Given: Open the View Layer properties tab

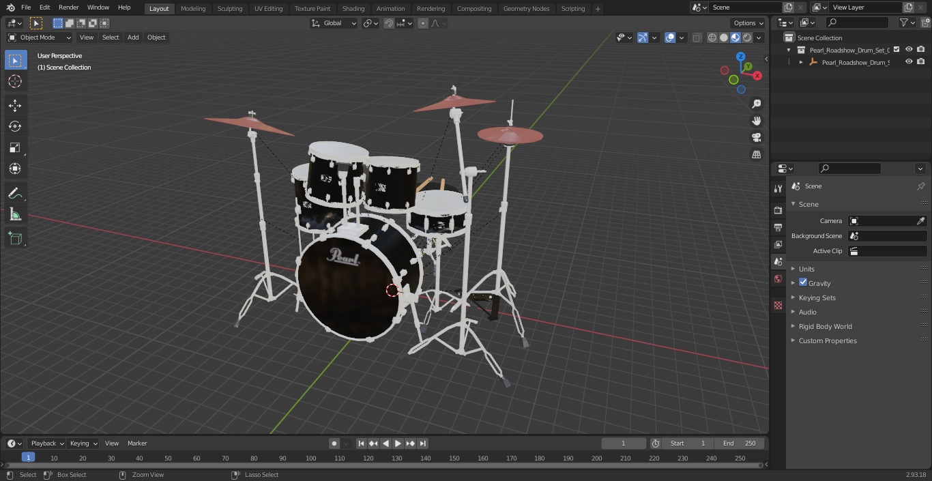Looking at the screenshot, I should [x=778, y=244].
